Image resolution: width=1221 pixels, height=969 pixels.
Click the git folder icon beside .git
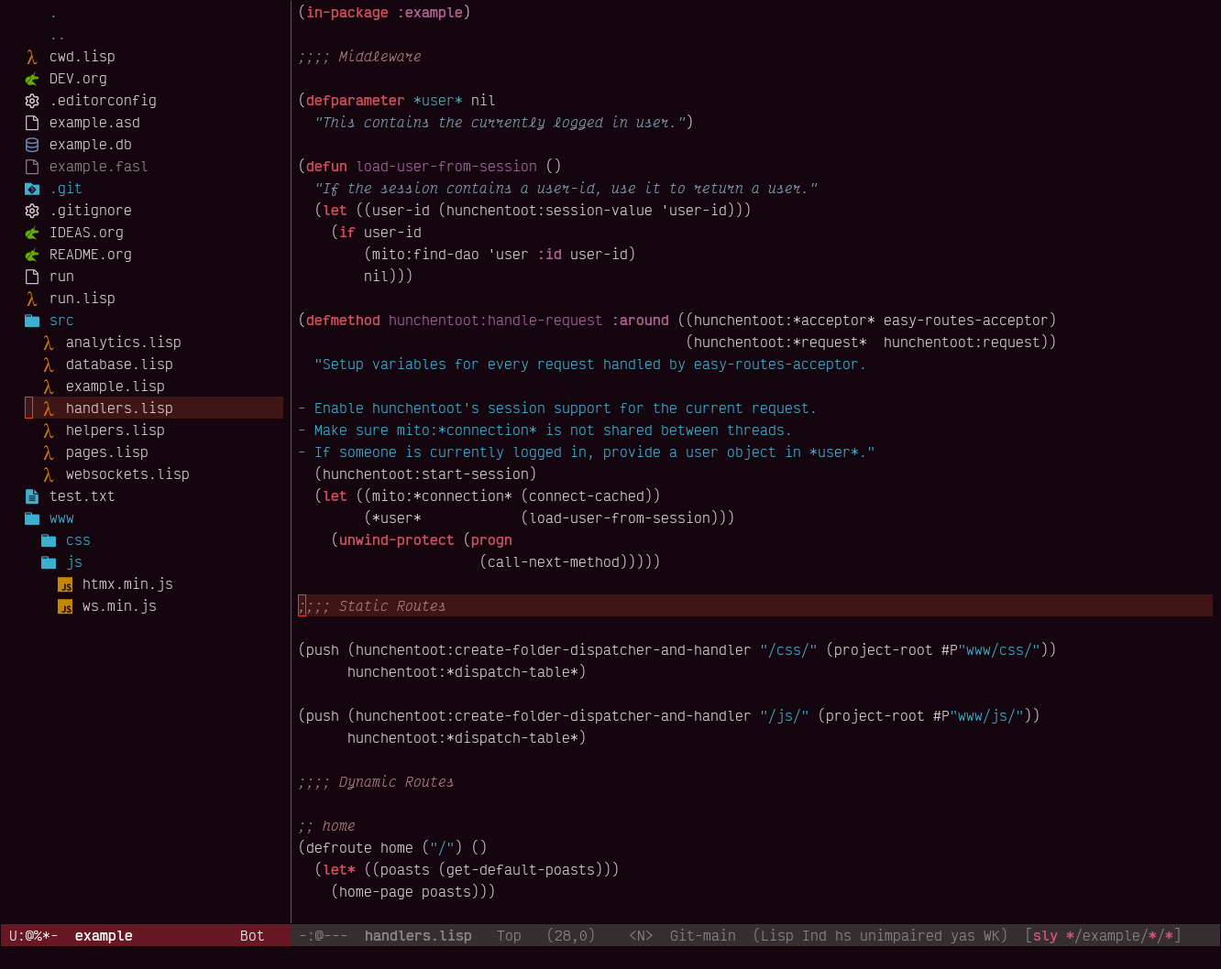(x=32, y=189)
